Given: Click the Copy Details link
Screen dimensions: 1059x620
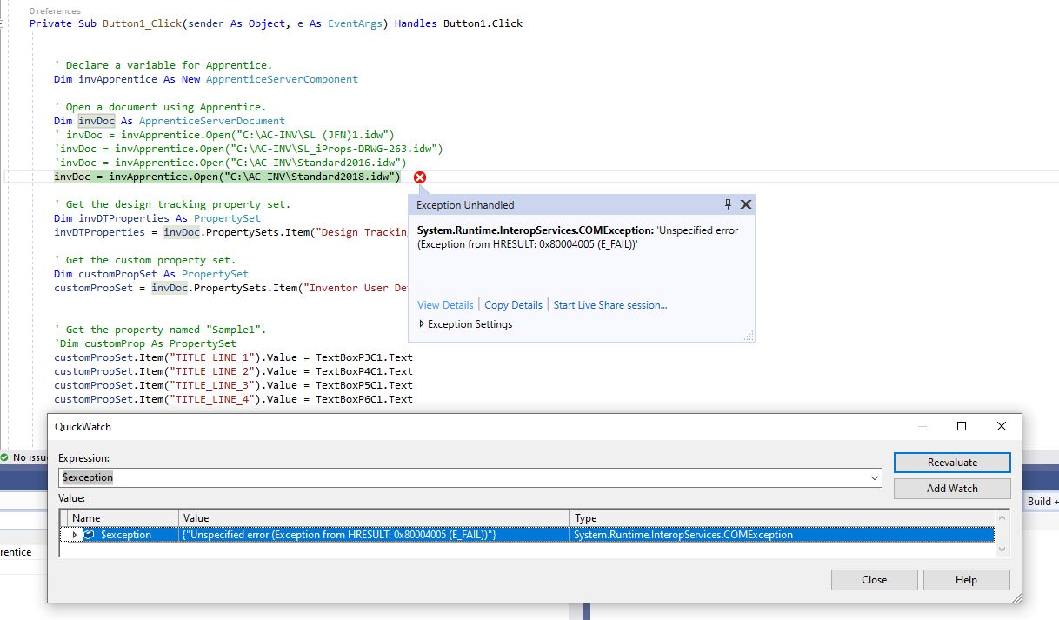Looking at the screenshot, I should [x=513, y=305].
